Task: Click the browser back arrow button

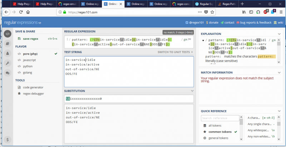Action: (6, 12)
